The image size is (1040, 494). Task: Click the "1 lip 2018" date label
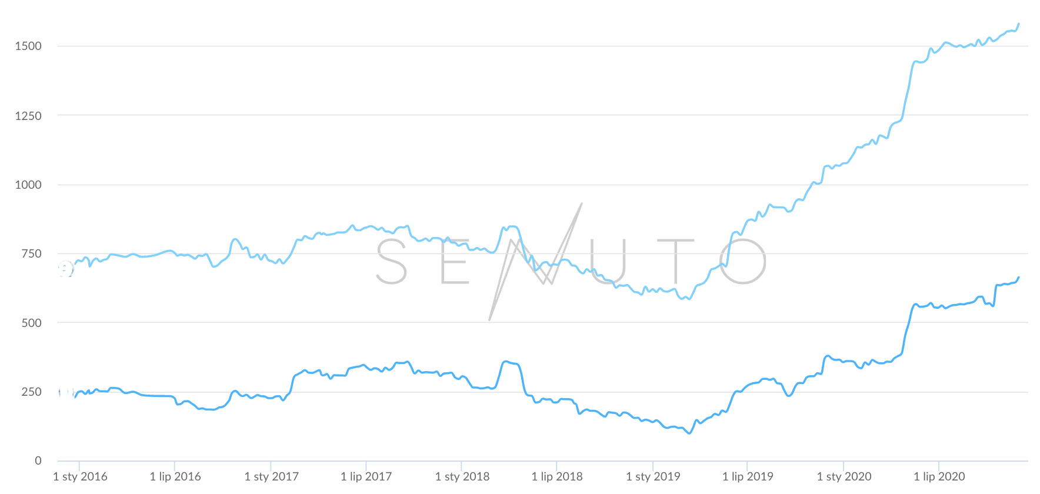[557, 476]
